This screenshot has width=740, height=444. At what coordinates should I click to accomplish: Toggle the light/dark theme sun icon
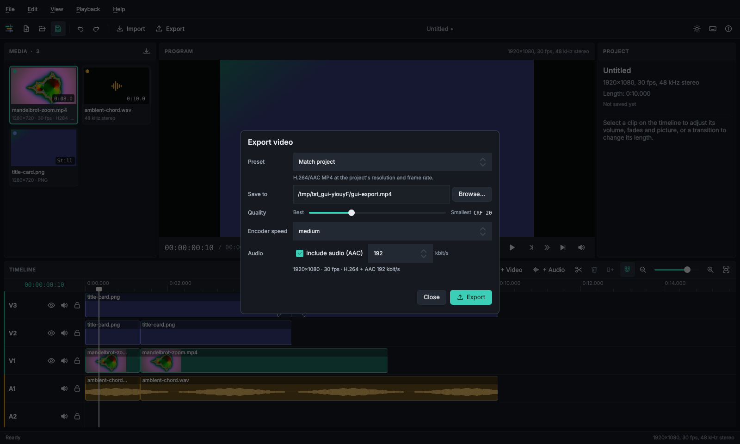697,29
